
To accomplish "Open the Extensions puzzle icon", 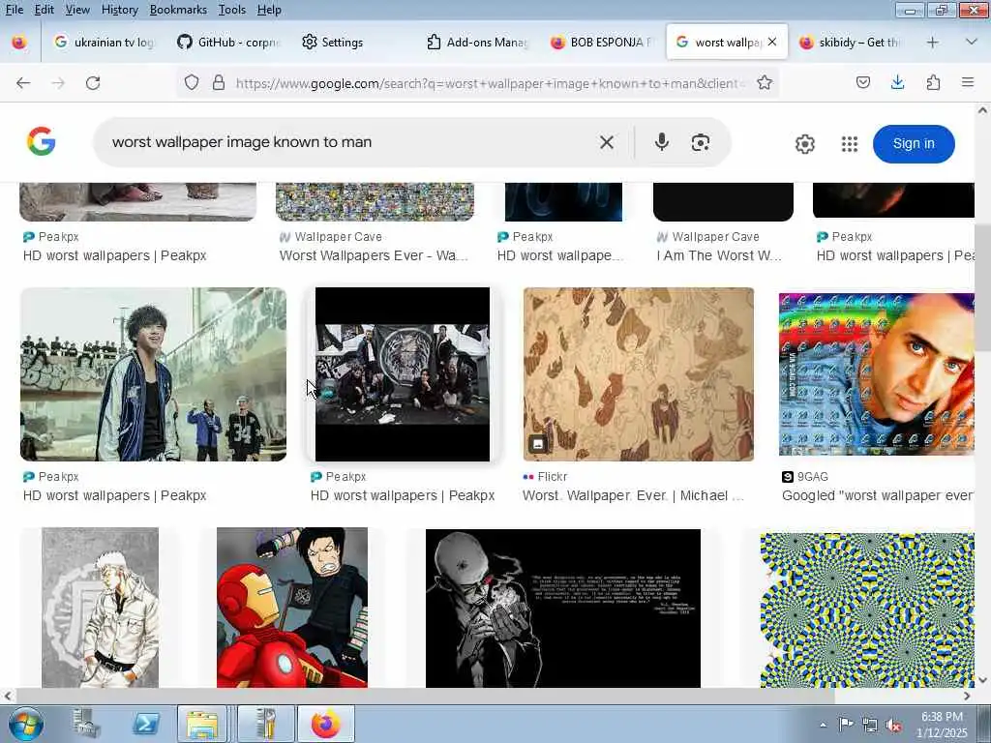I will [933, 82].
